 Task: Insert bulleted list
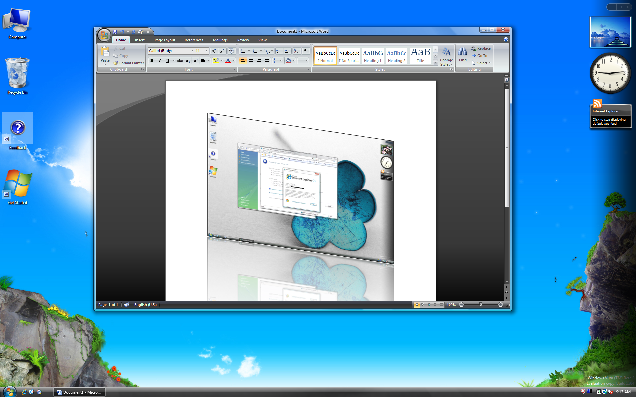243,51
